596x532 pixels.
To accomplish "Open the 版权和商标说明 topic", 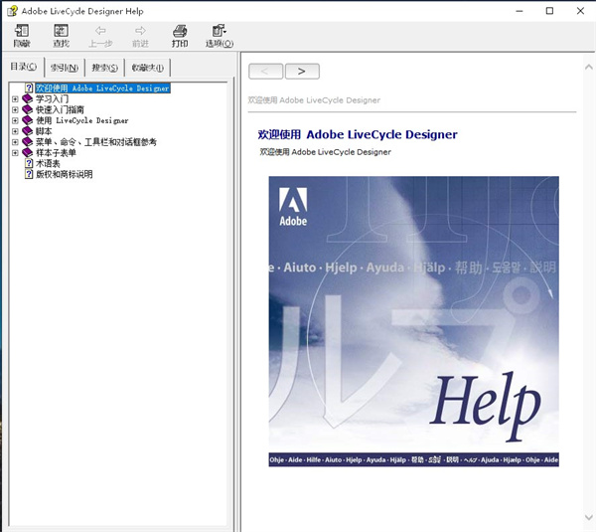I will (65, 174).
